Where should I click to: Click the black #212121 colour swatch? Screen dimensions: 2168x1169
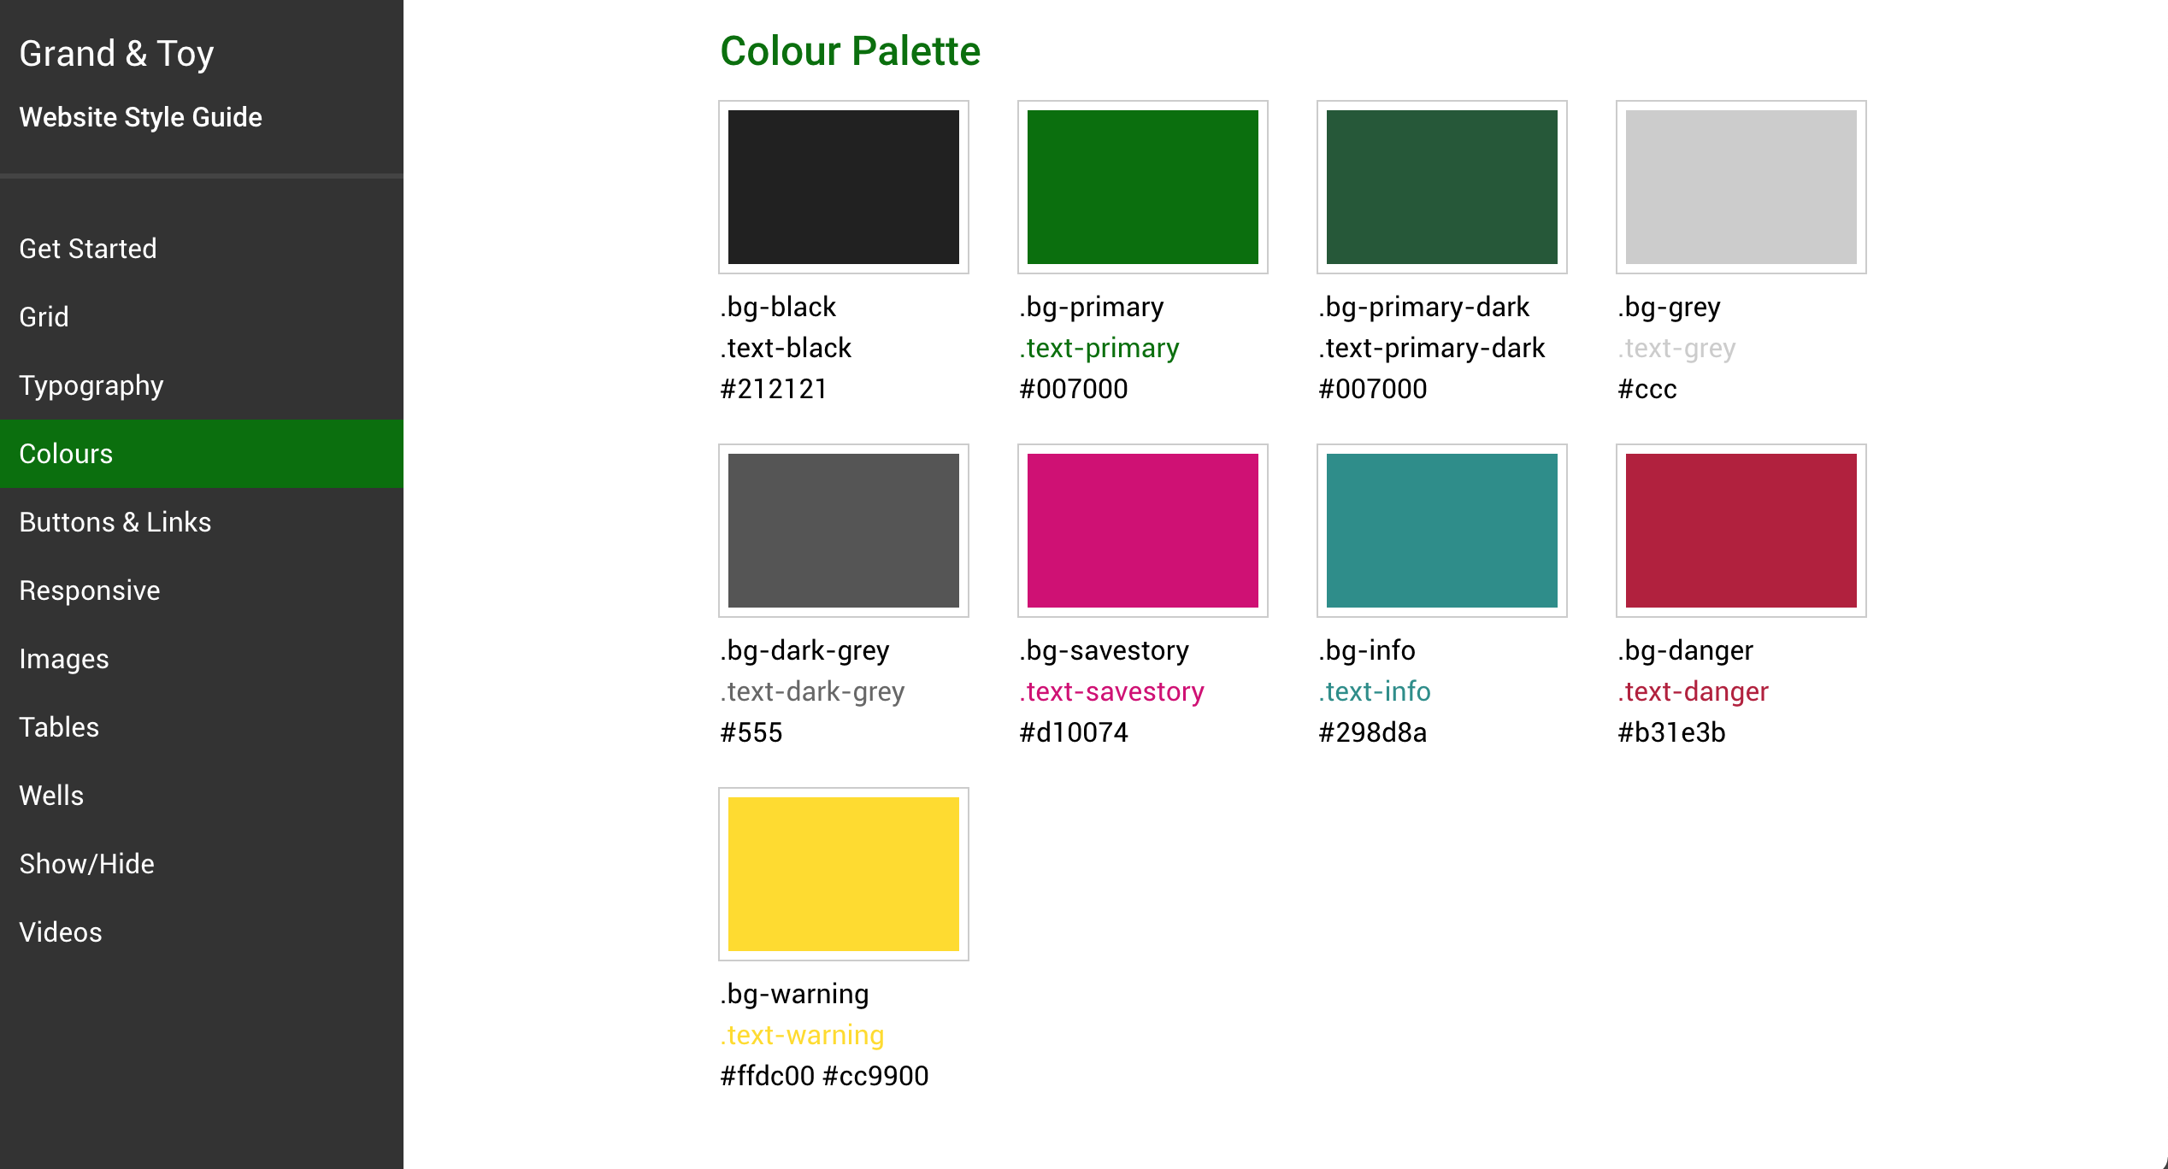[843, 187]
